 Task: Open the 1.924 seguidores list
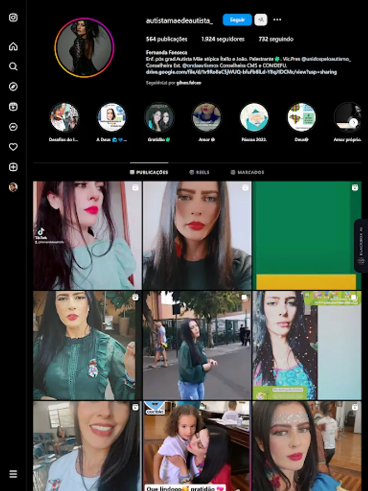coord(223,39)
